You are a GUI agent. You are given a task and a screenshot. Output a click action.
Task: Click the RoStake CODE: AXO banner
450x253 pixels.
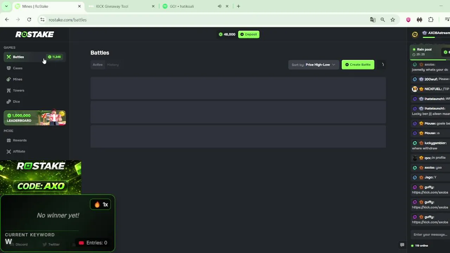point(41,177)
